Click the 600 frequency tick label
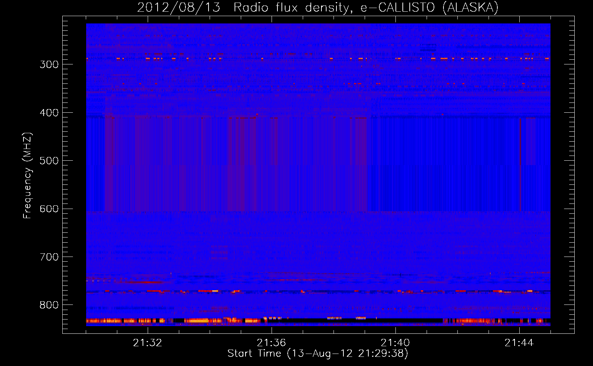593x366 pixels. (49, 209)
